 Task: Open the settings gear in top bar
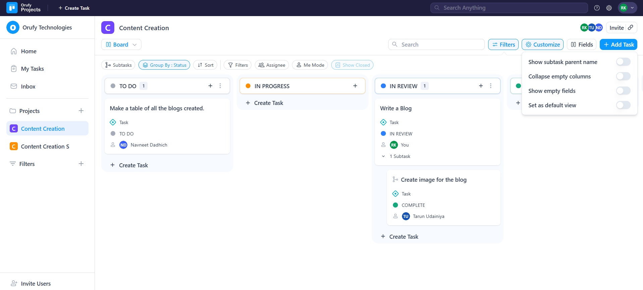click(x=609, y=8)
